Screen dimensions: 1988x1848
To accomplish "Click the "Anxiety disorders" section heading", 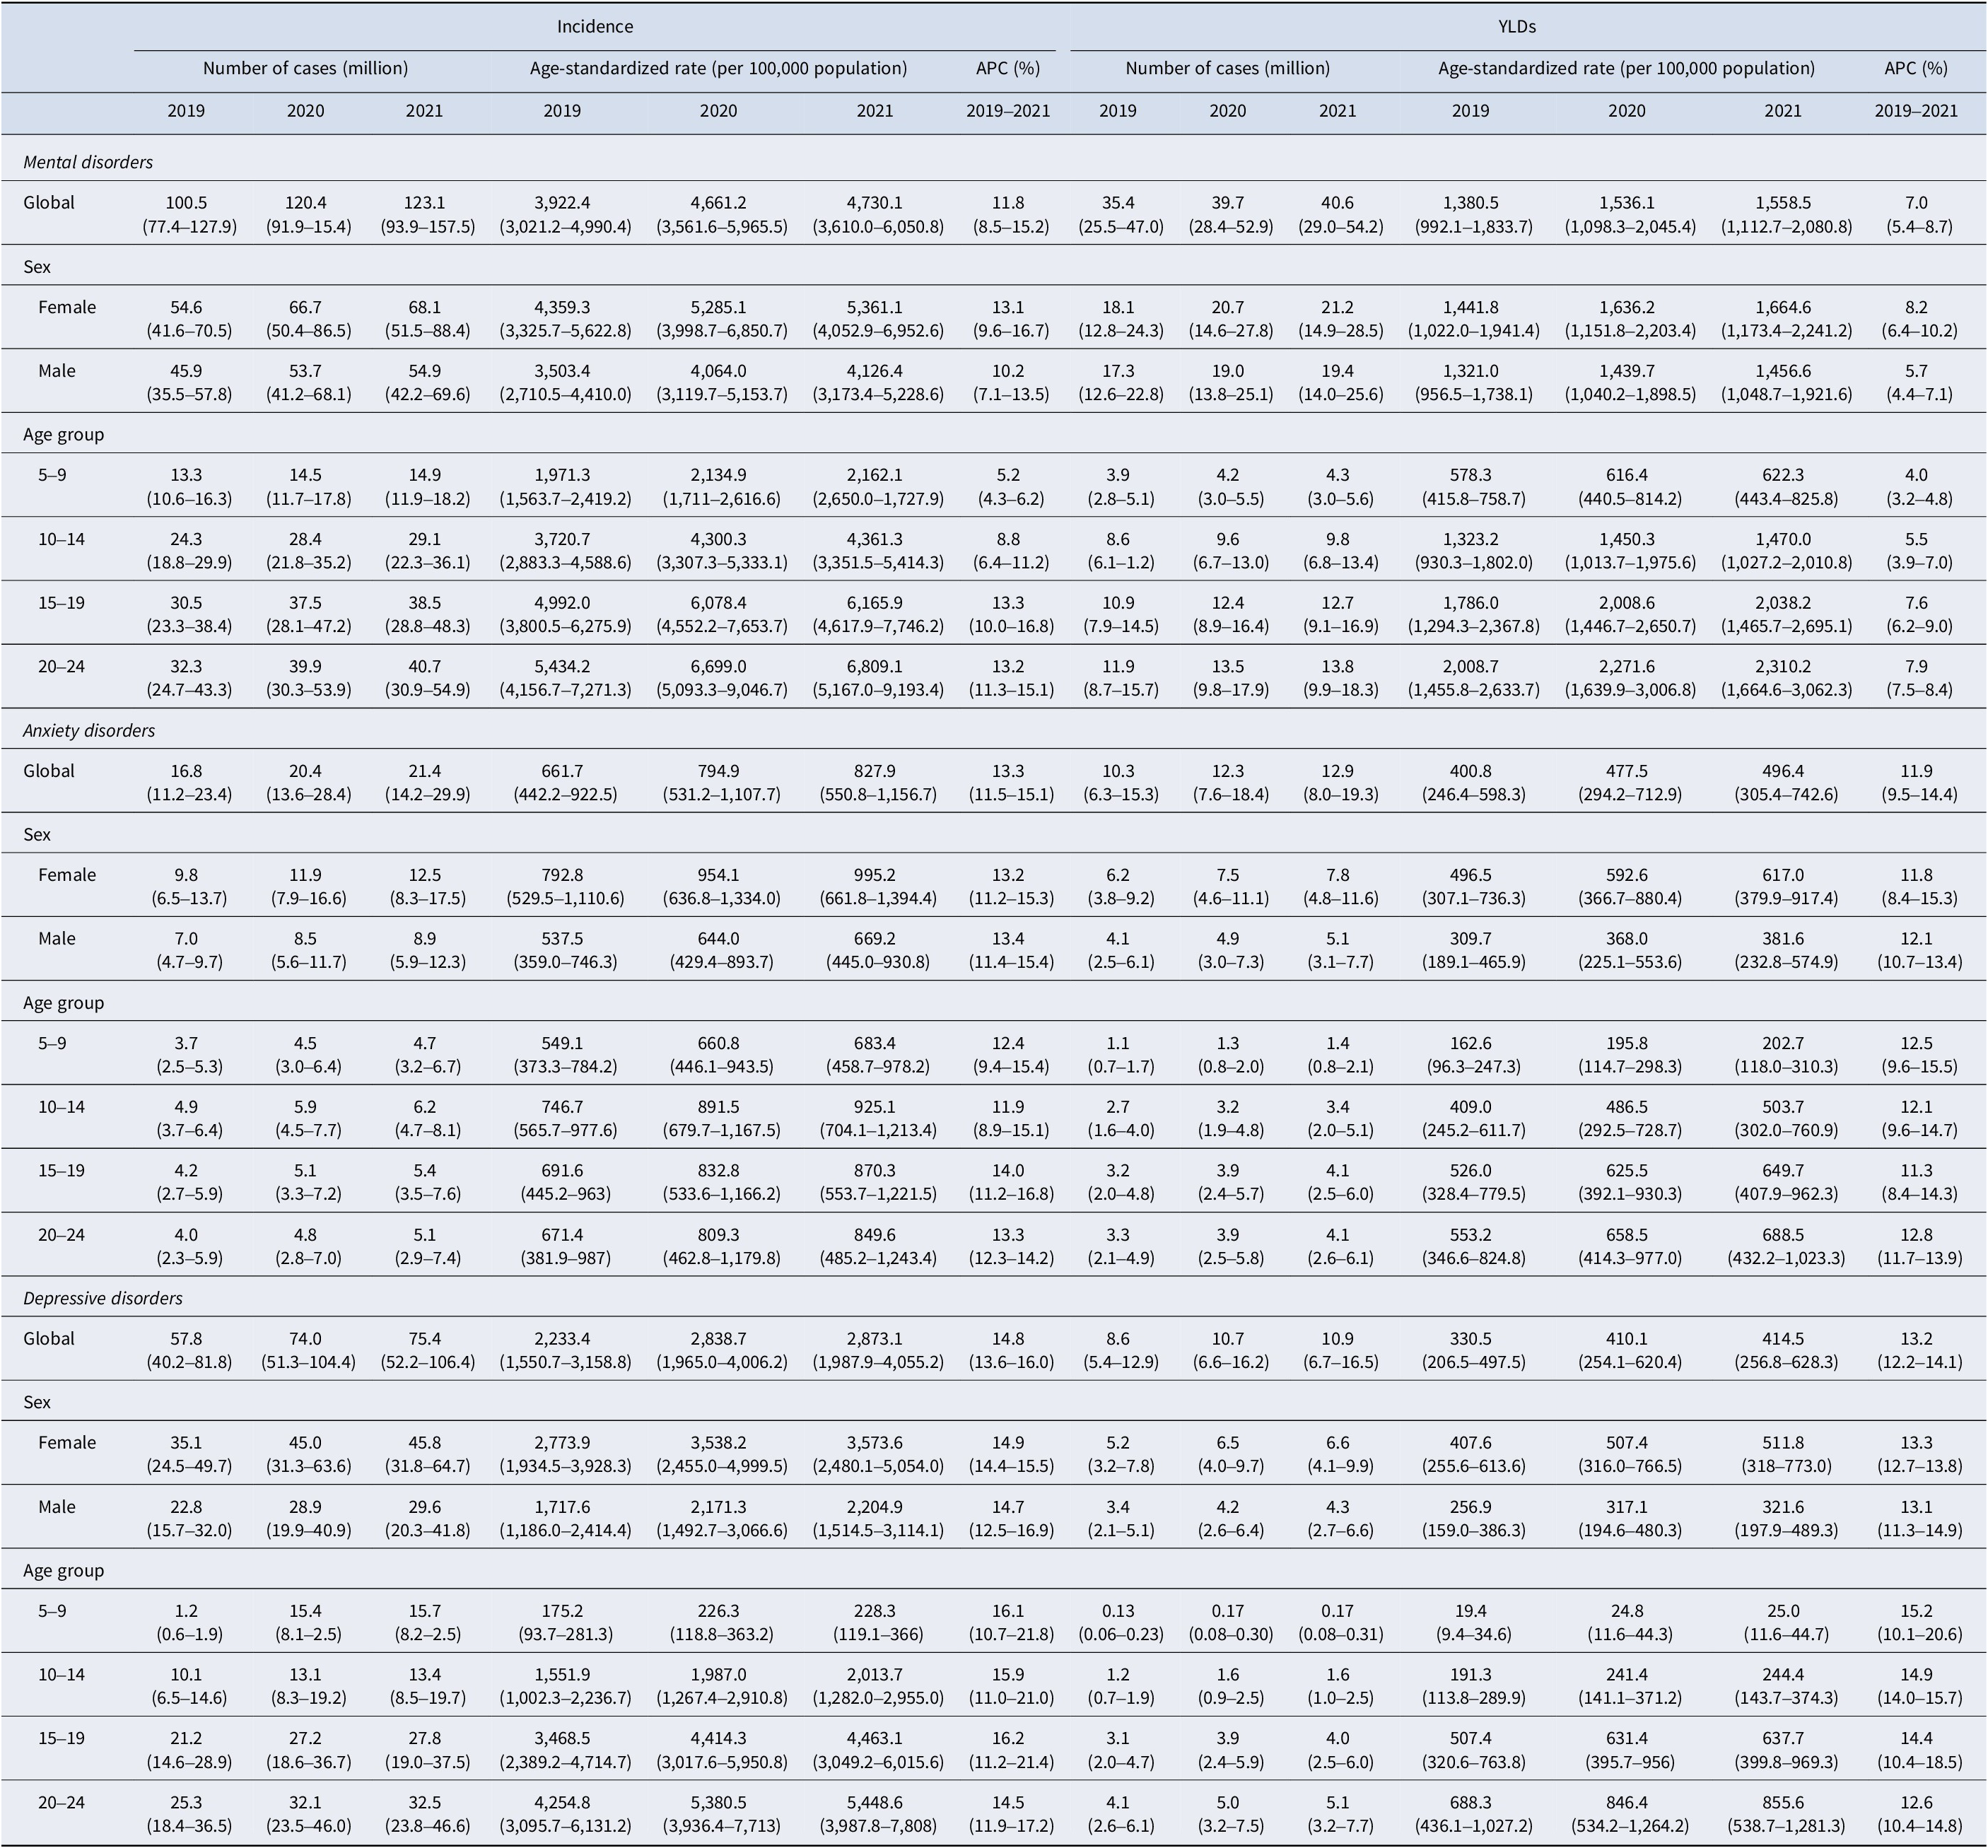I will (89, 731).
